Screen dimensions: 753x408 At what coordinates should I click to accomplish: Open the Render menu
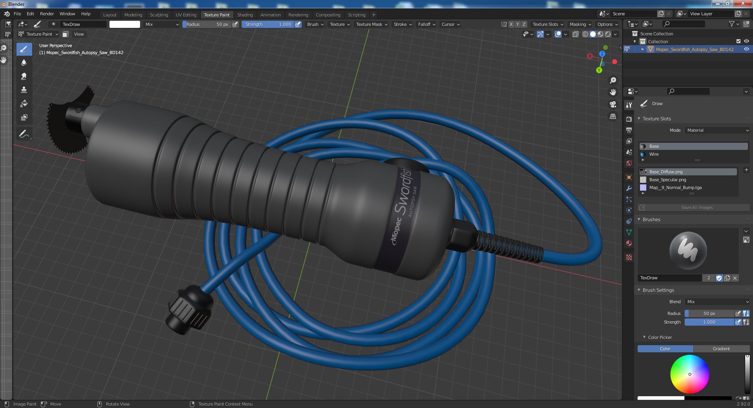[x=47, y=14]
